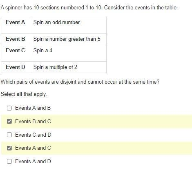
Task: Click the "Select all that apply" instruction
Action: click(24, 94)
